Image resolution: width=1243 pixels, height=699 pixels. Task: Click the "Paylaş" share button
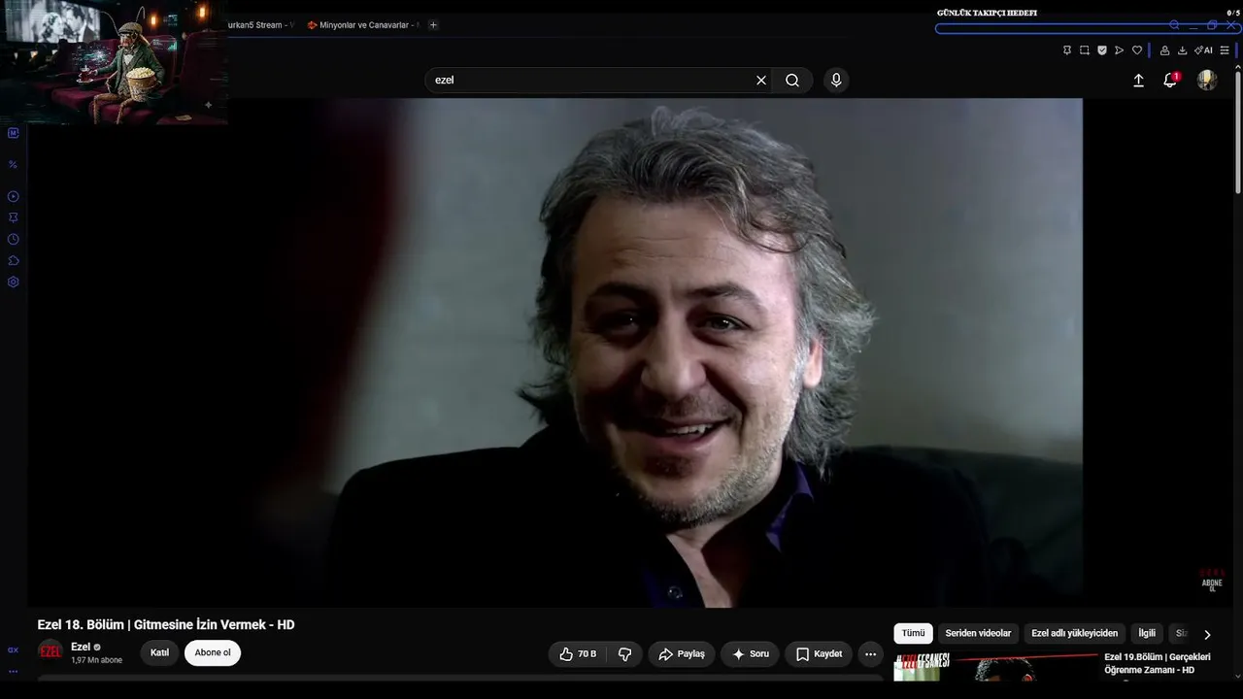coord(682,654)
